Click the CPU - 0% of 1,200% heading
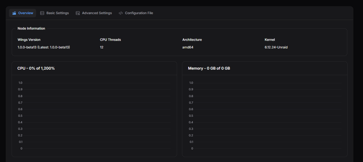The height and width of the screenshot is (162, 363). pos(36,68)
